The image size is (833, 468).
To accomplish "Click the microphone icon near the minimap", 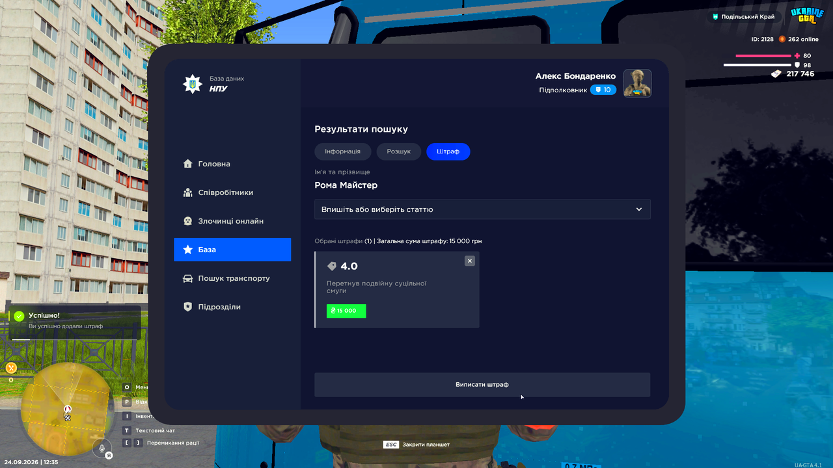I will pos(101,447).
